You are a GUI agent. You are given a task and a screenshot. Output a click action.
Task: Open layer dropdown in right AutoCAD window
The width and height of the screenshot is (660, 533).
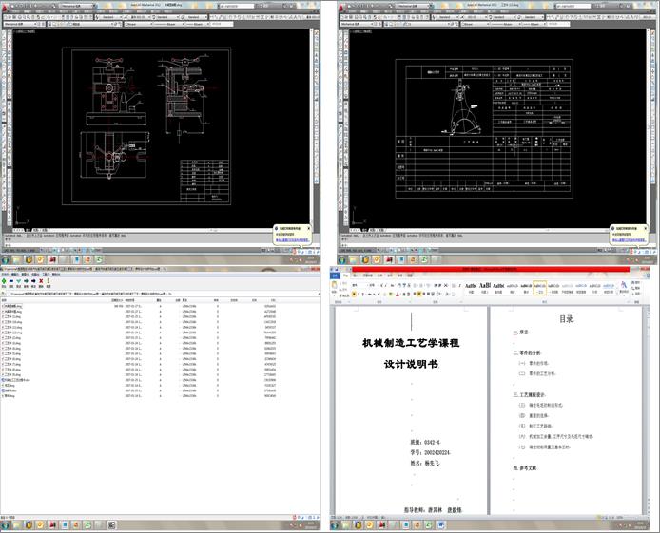(429, 24)
